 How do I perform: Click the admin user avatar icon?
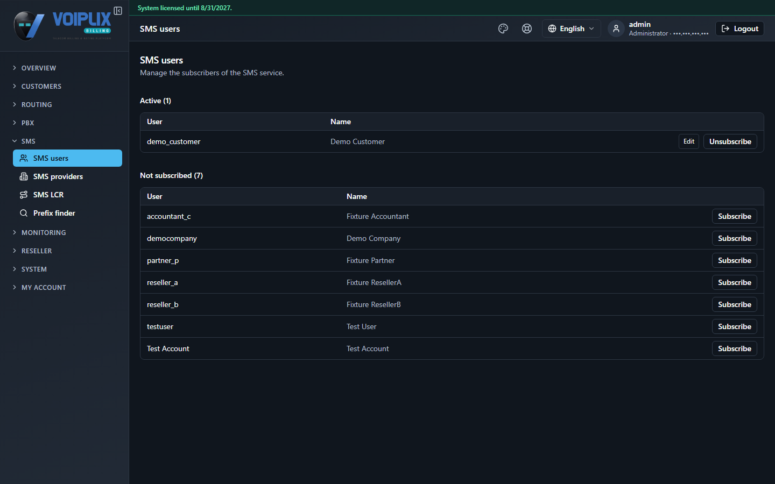tap(616, 29)
